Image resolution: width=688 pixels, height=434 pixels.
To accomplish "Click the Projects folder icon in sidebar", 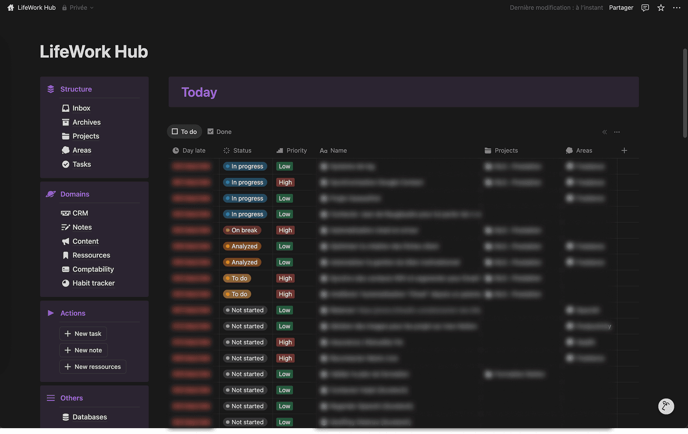I will (66, 137).
